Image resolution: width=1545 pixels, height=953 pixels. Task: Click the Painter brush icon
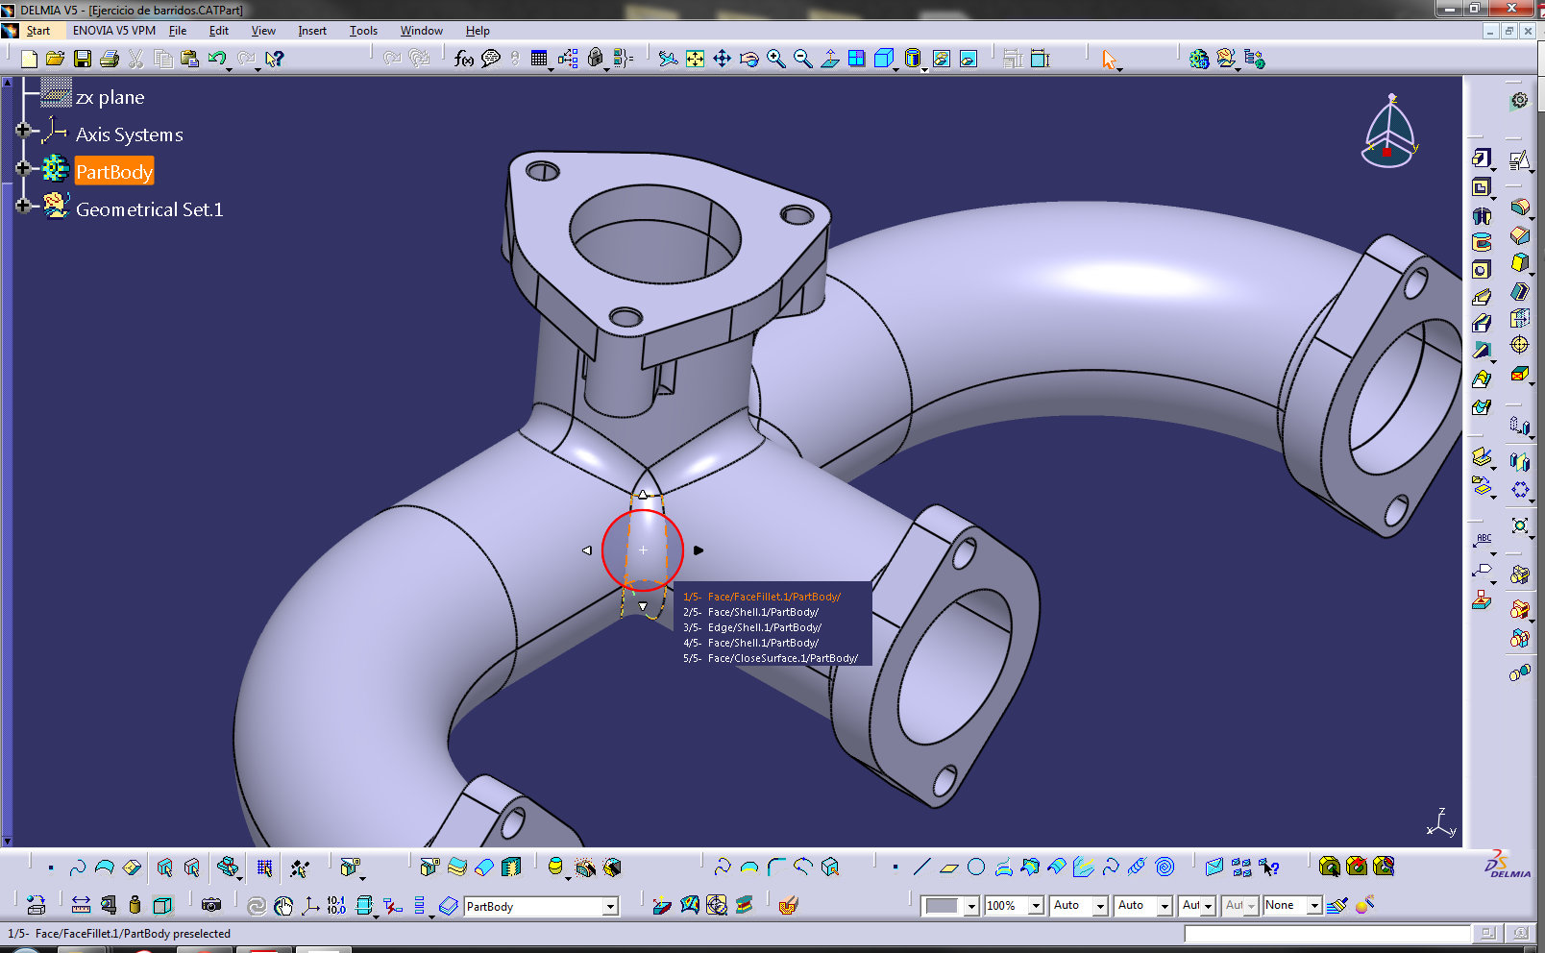[1337, 905]
